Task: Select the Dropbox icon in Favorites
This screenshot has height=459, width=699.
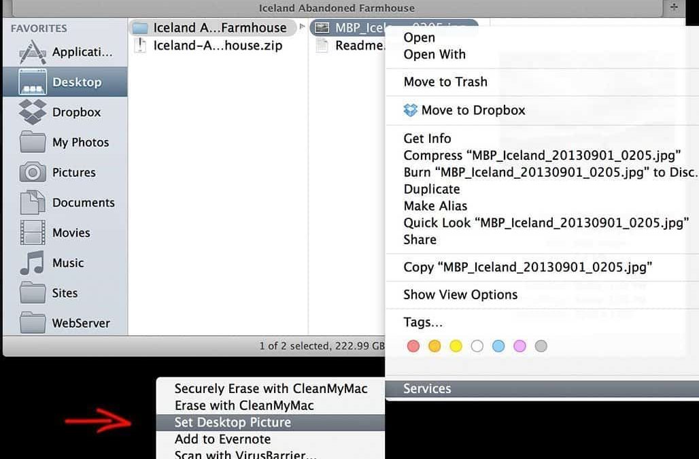Action: click(x=32, y=112)
